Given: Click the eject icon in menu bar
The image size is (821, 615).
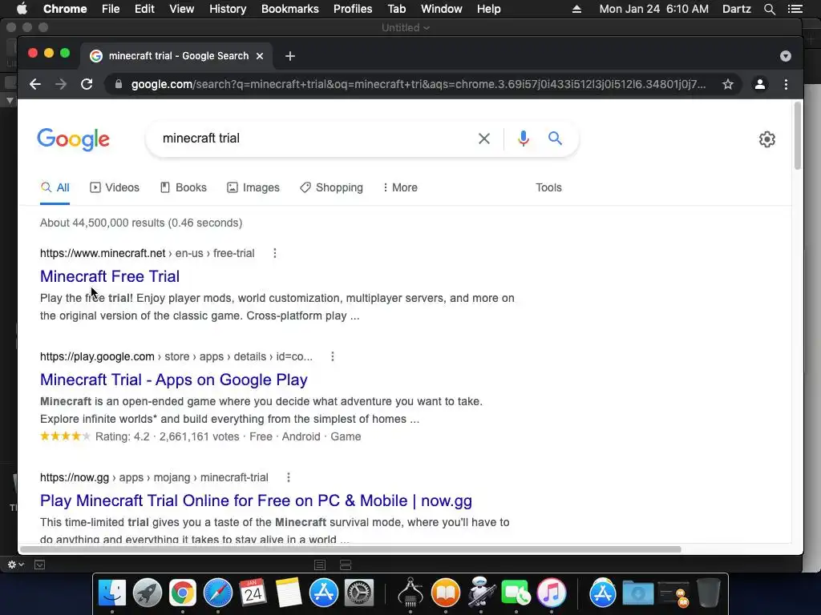Looking at the screenshot, I should tap(576, 9).
